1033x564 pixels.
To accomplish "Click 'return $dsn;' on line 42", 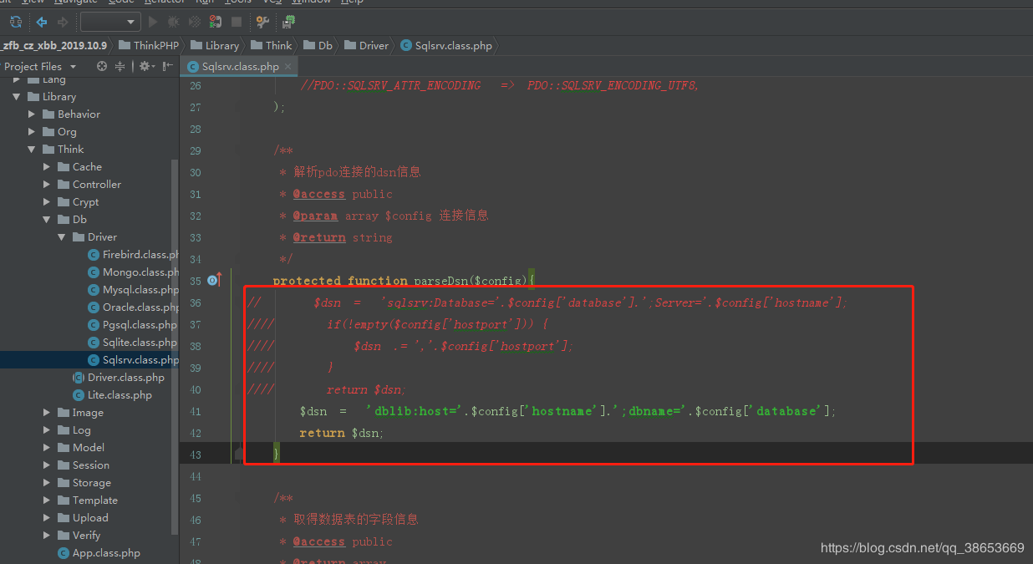I will [342, 433].
